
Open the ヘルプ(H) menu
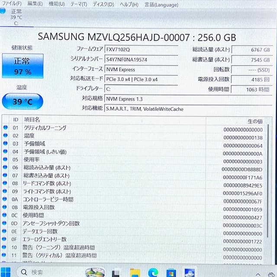[129, 4]
